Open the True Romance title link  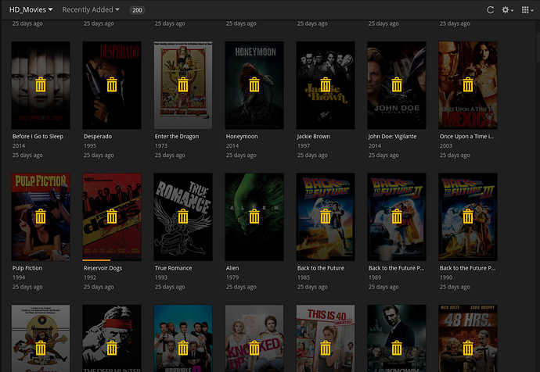(x=173, y=268)
